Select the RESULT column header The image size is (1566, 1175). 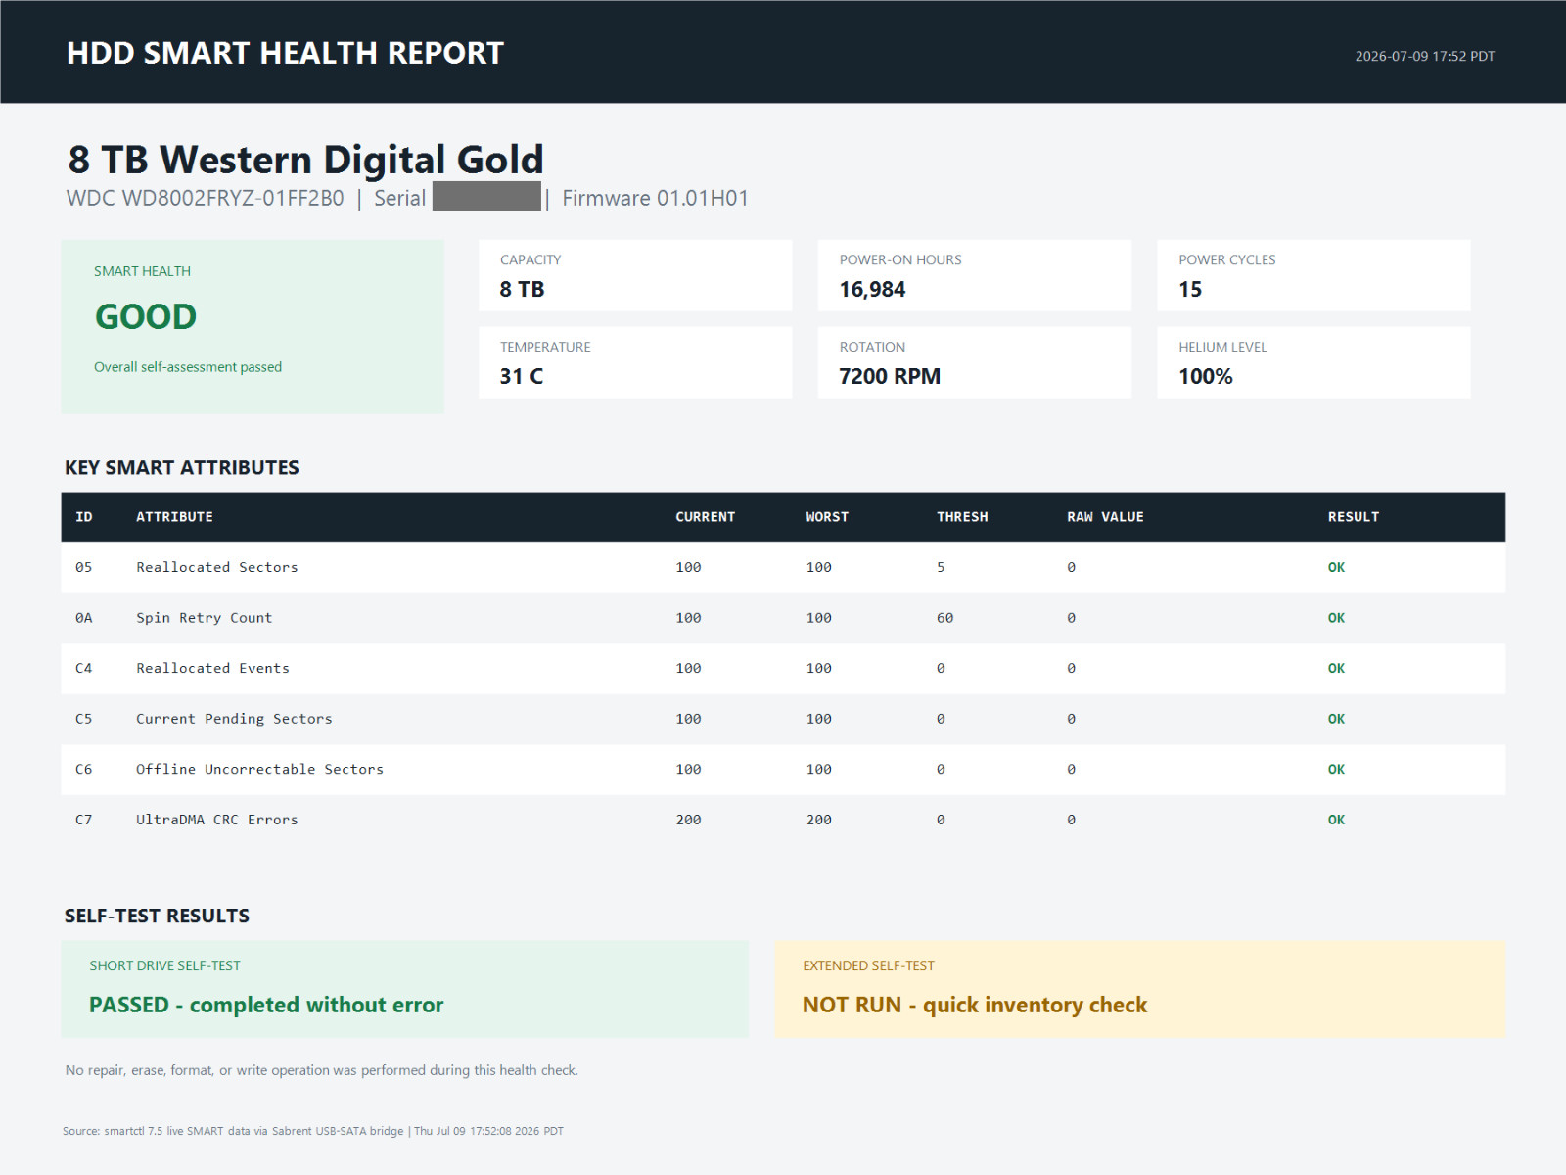tap(1353, 517)
